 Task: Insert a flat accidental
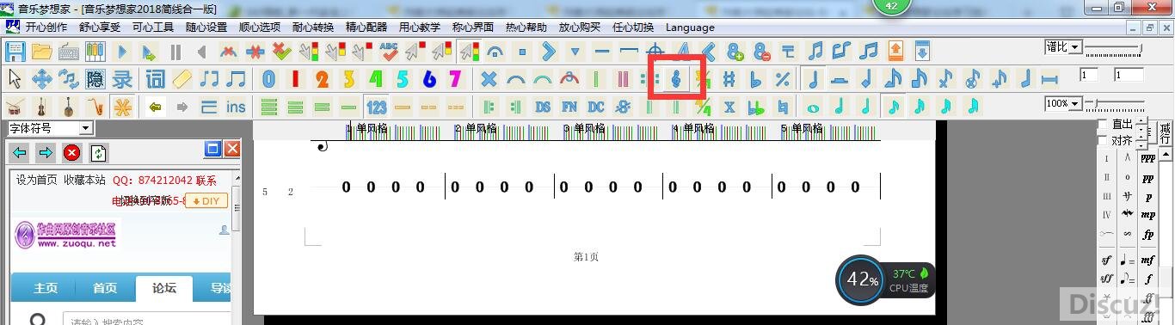click(x=756, y=79)
